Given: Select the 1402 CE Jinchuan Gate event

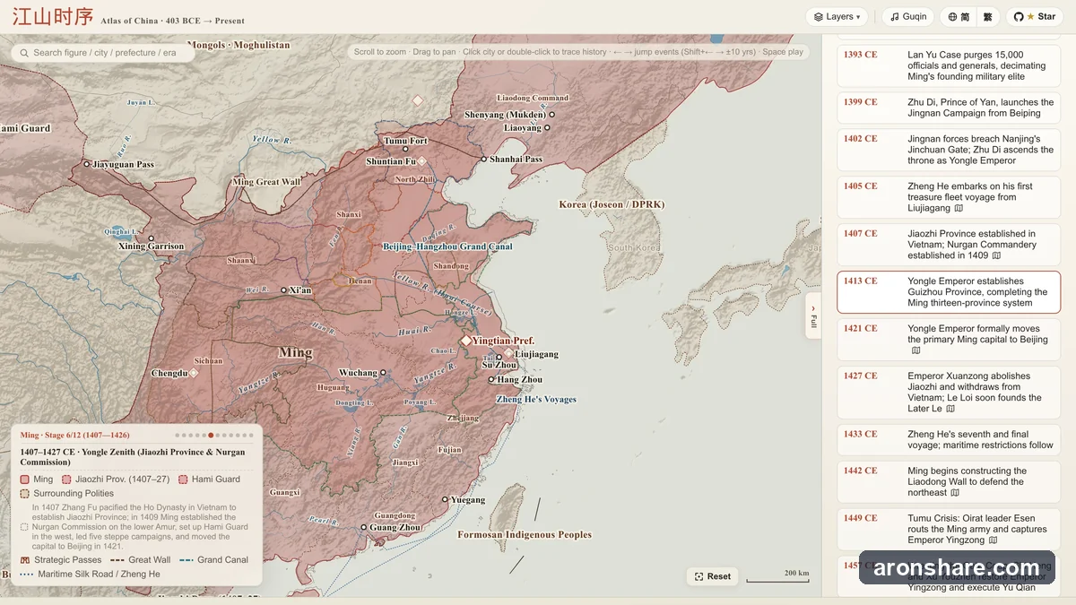Looking at the screenshot, I should (x=949, y=150).
